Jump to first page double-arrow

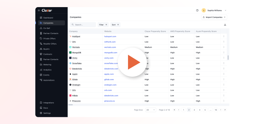174,110
